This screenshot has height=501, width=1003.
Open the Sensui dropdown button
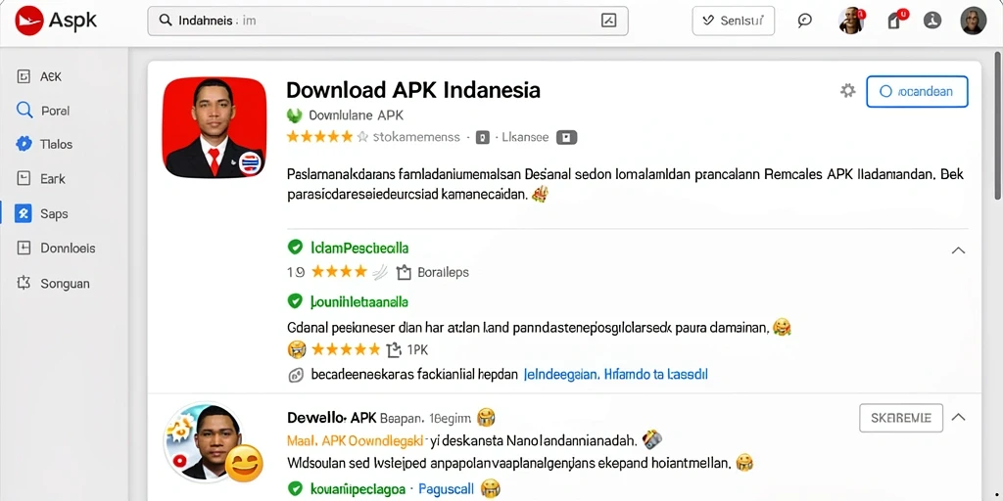(733, 21)
